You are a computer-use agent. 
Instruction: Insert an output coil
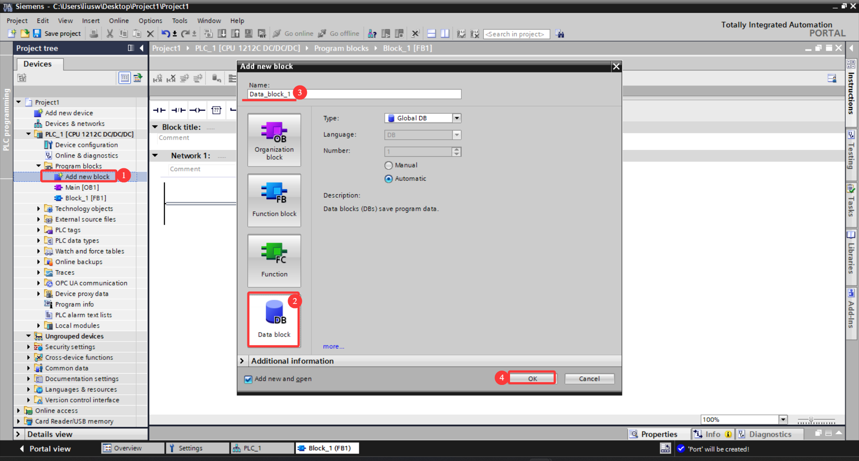click(197, 110)
